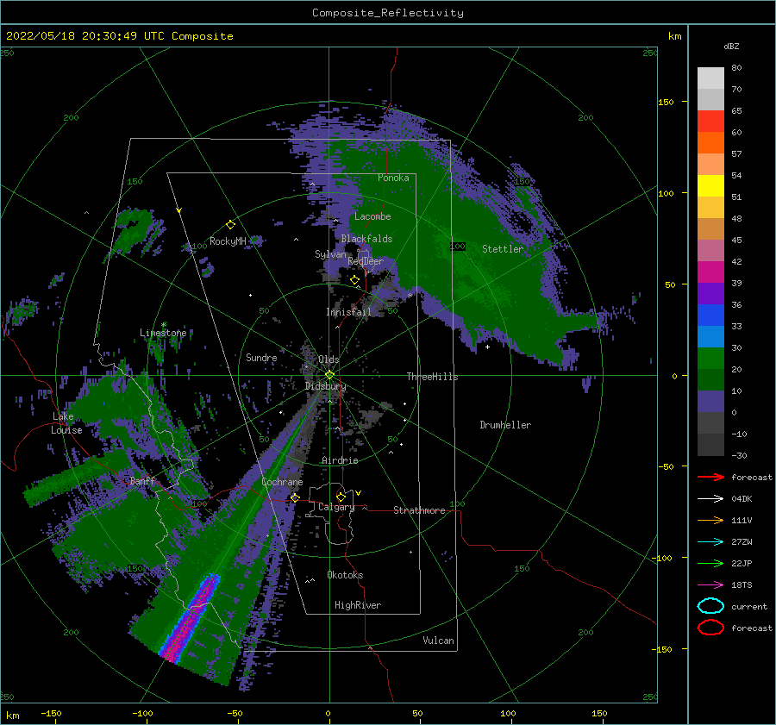776x725 pixels.
Task: Select the purple 36–39 dBZ swatch
Action: coord(710,294)
